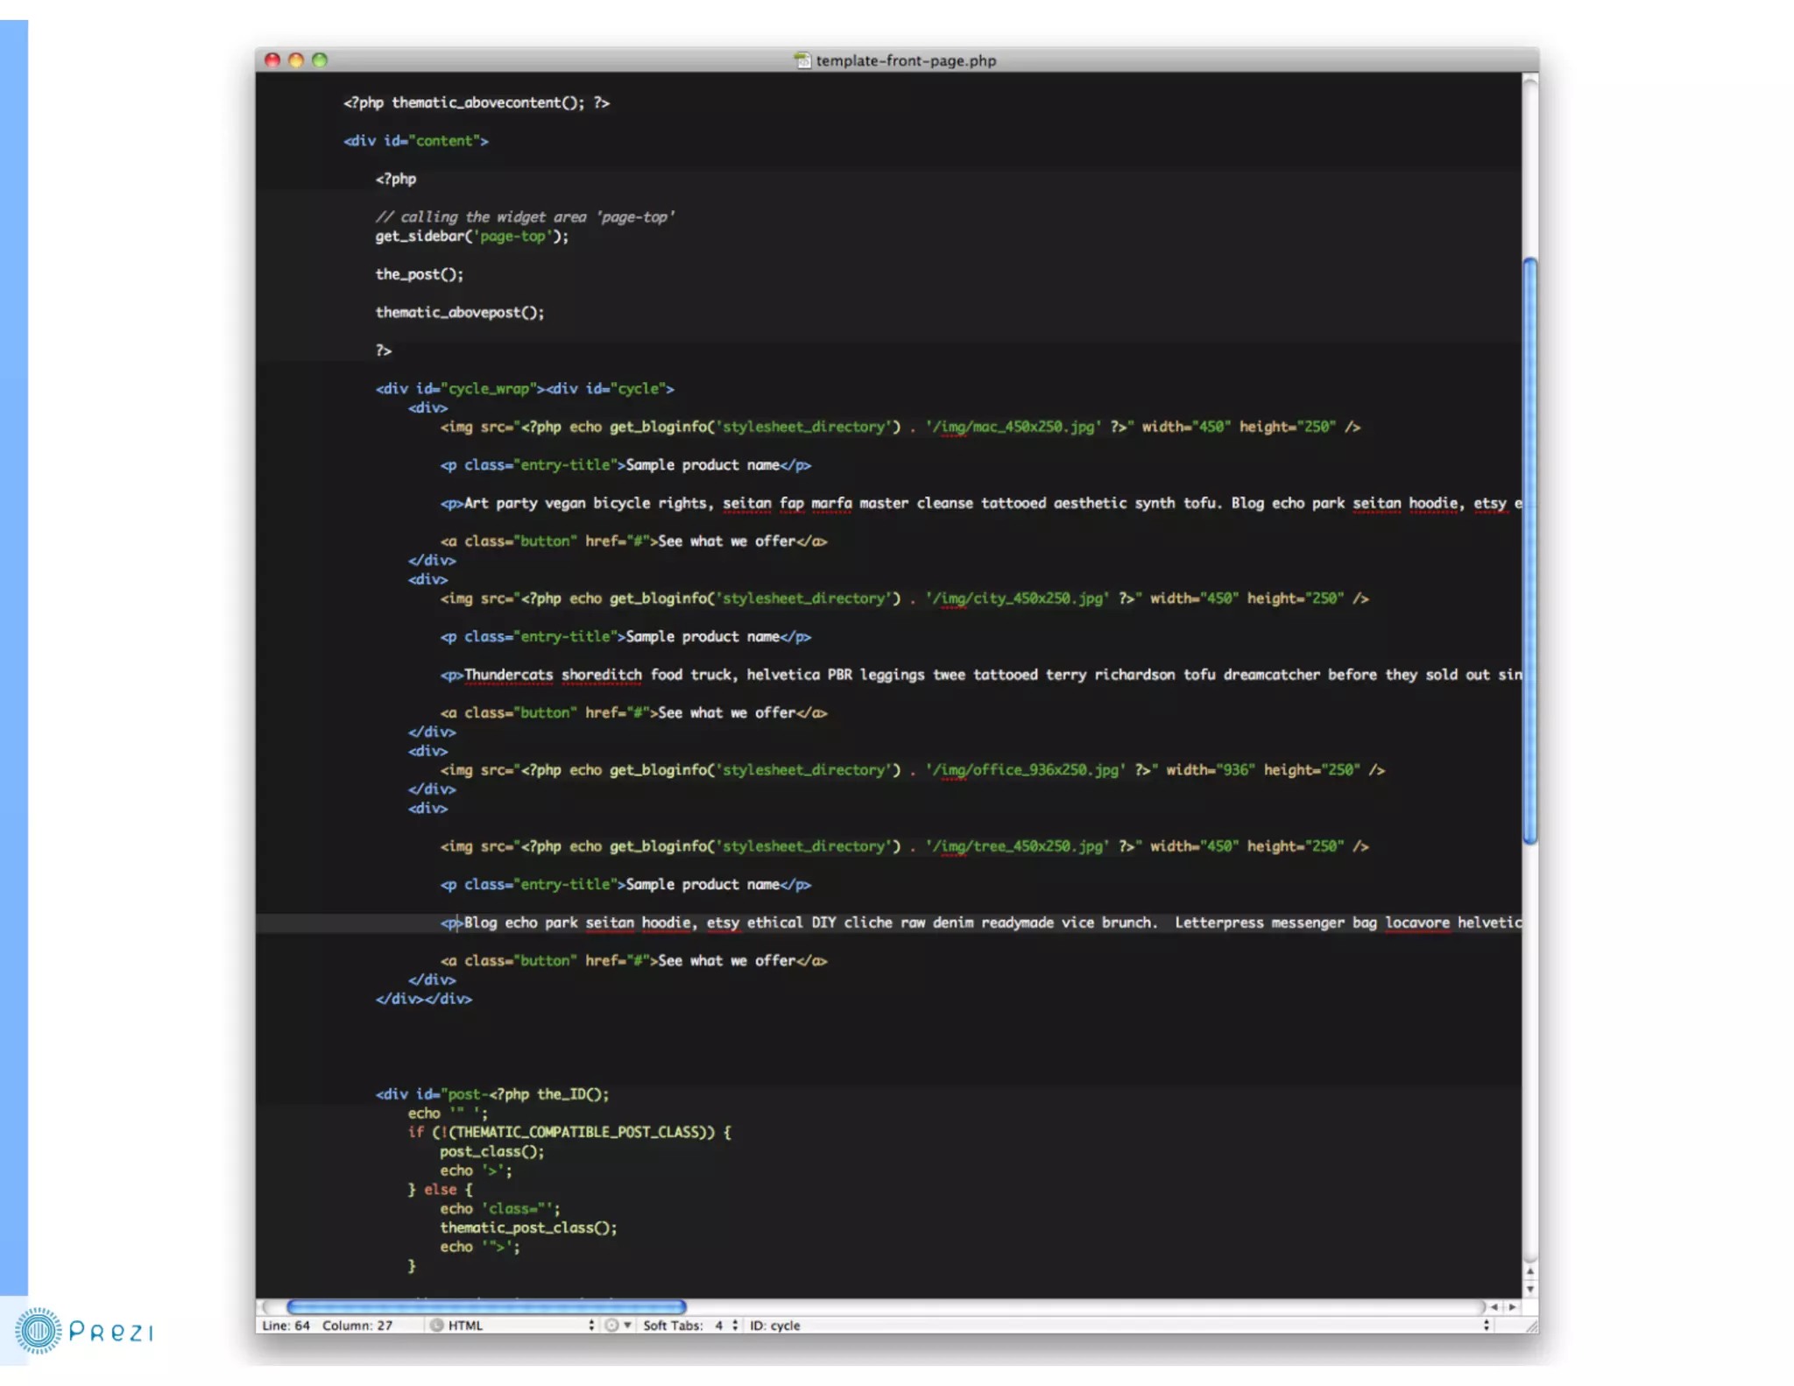Click the img line with tree_450x250.jpg
The height and width of the screenshot is (1386, 1794).
click(904, 846)
